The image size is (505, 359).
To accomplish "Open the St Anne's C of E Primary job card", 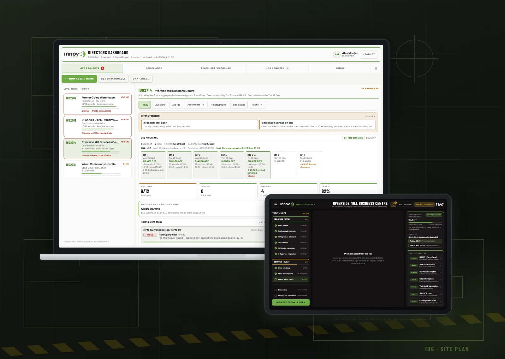I will [x=98, y=126].
